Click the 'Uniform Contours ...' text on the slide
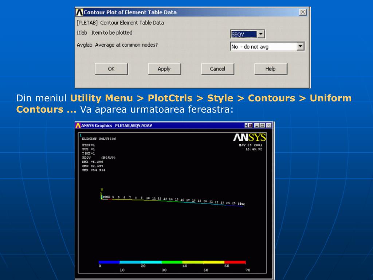The image size is (373, 280). click(x=184, y=104)
